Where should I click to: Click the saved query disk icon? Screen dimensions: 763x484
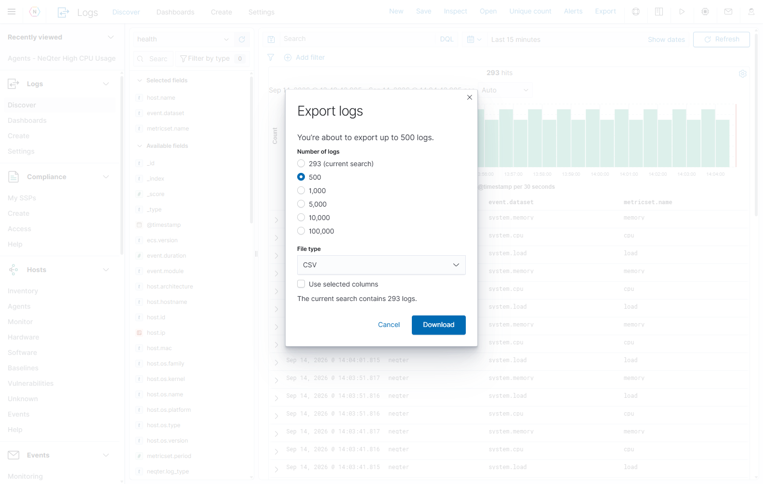pyautogui.click(x=271, y=39)
